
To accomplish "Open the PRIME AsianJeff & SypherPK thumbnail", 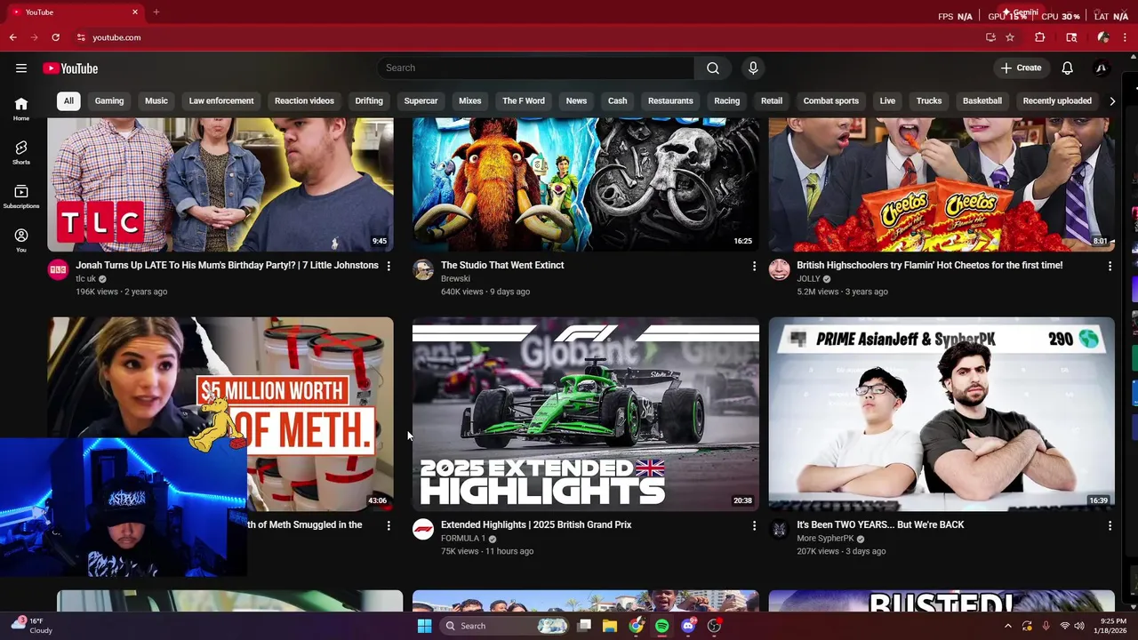I will click(942, 414).
